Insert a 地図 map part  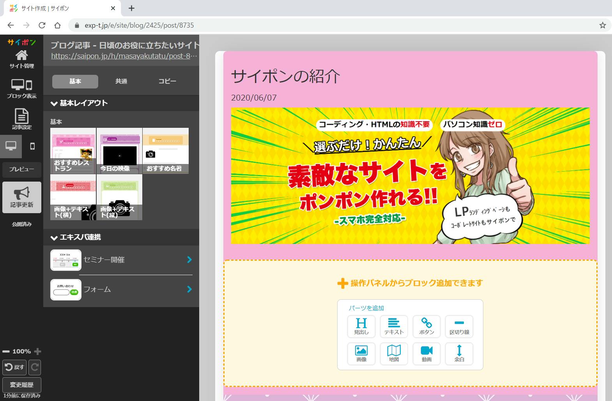pos(394,353)
